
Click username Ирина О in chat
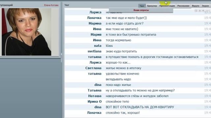(x=95, y=102)
